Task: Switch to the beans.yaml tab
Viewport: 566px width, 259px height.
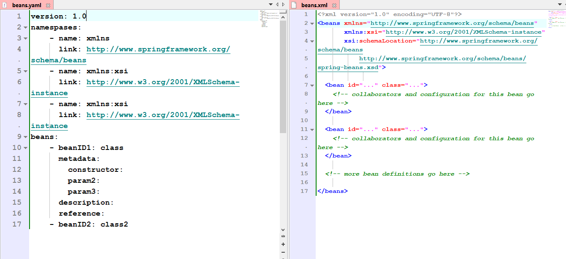Action: (27, 5)
